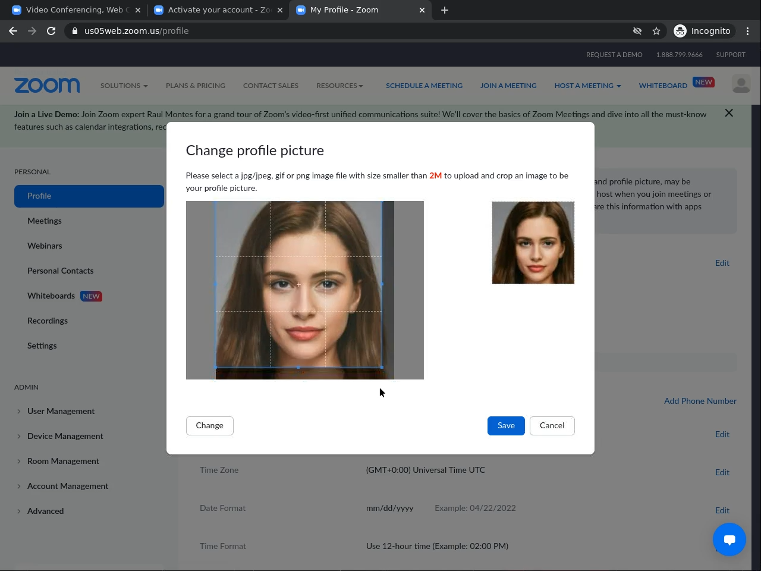Viewport: 761px width, 571px height.
Task: Expand User Management in admin sidebar
Action: (x=61, y=411)
